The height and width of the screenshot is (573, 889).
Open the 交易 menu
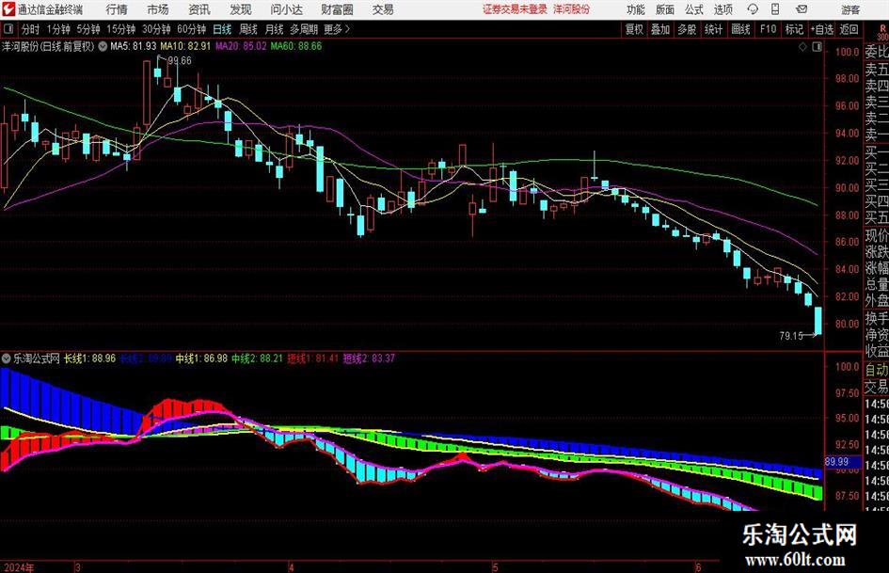point(383,9)
